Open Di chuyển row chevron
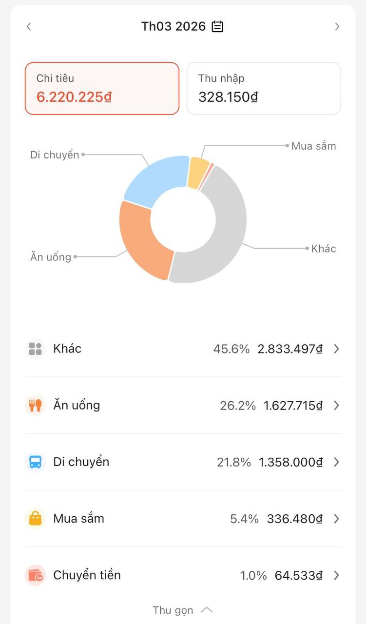 (x=336, y=462)
